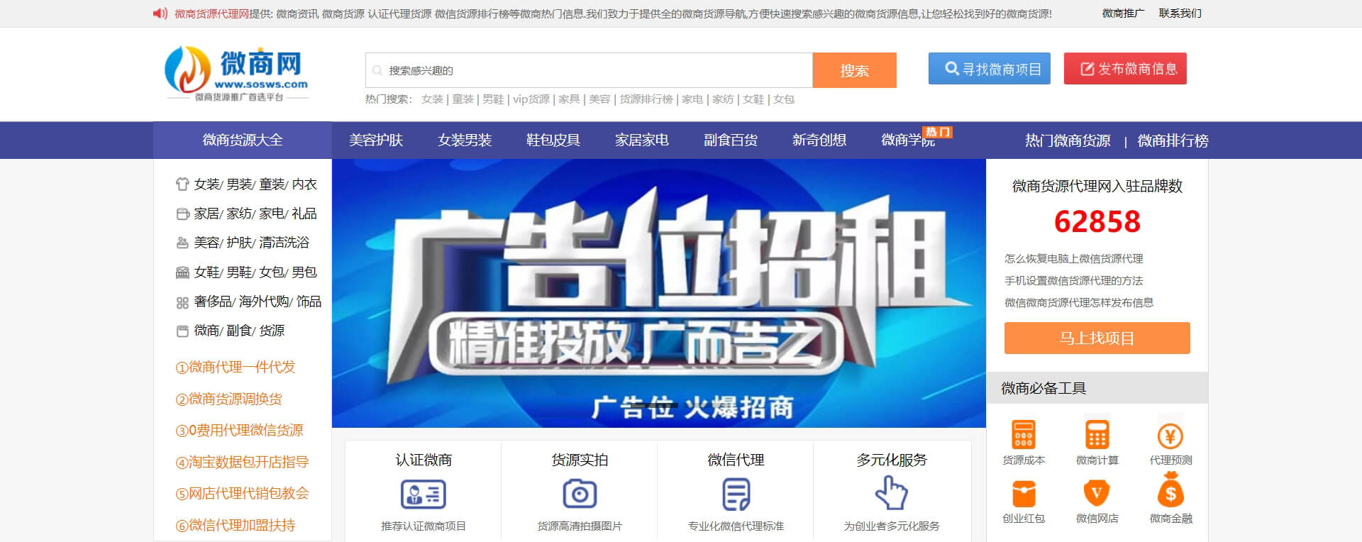Screen dimensions: 1362x542
Task: Open 怎么恢复电脑上微信货源代理 article
Action: coord(1074,259)
